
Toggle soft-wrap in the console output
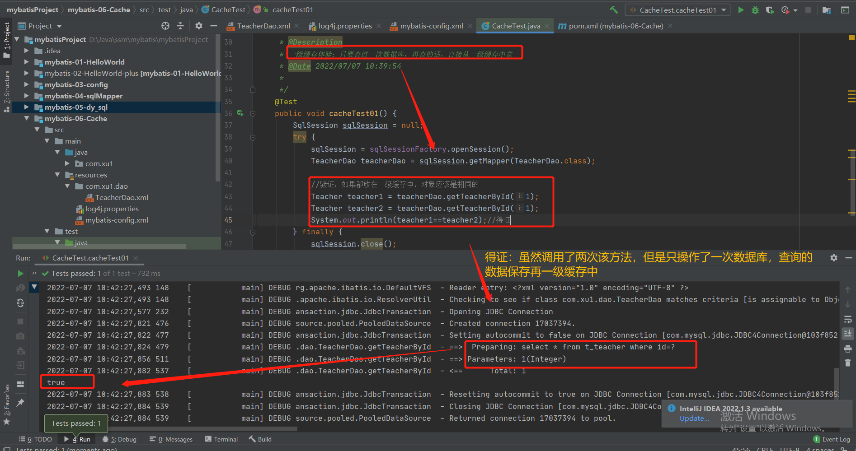[x=848, y=319]
